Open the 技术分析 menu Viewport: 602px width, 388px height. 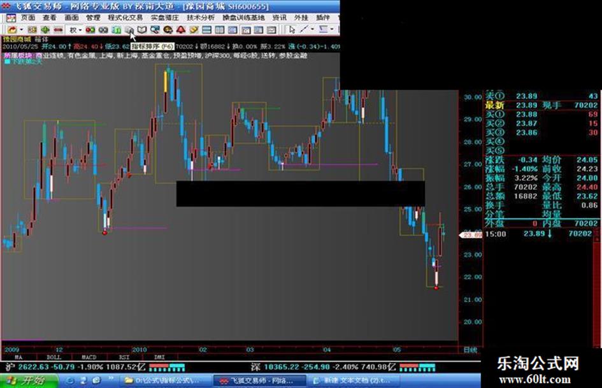[201, 18]
